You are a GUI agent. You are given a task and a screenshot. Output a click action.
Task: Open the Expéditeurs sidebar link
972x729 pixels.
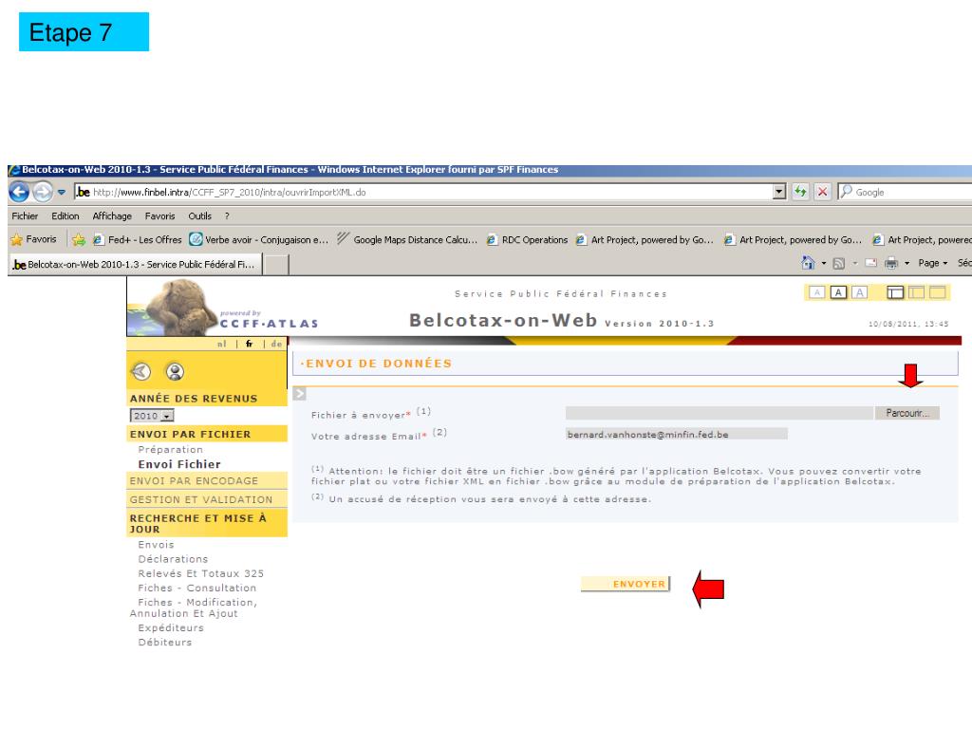(x=171, y=628)
